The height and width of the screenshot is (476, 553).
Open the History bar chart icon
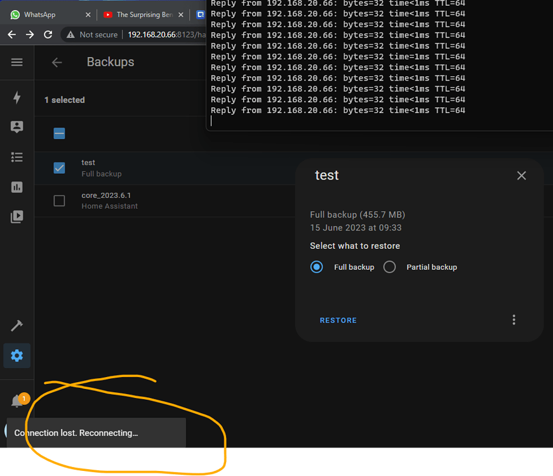click(x=17, y=187)
